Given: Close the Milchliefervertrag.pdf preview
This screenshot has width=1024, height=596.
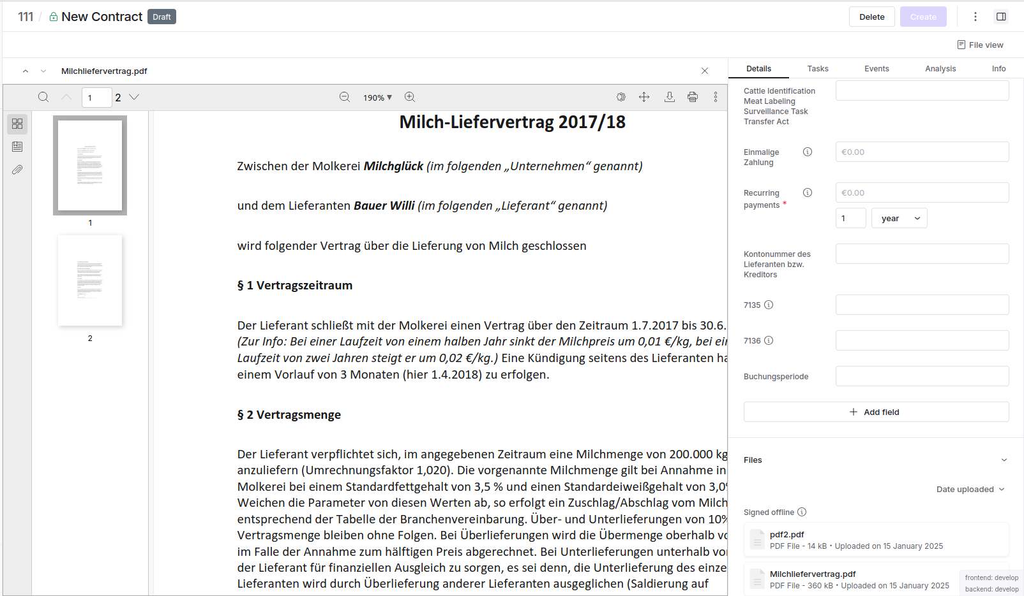Looking at the screenshot, I should point(705,71).
